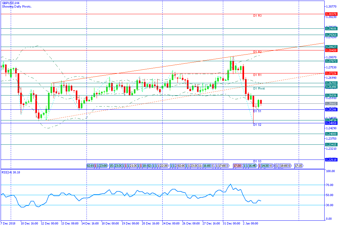341x227 pixels.
Task: Click the RSI(14) 38.18 indicator label
Action: (x=11, y=172)
